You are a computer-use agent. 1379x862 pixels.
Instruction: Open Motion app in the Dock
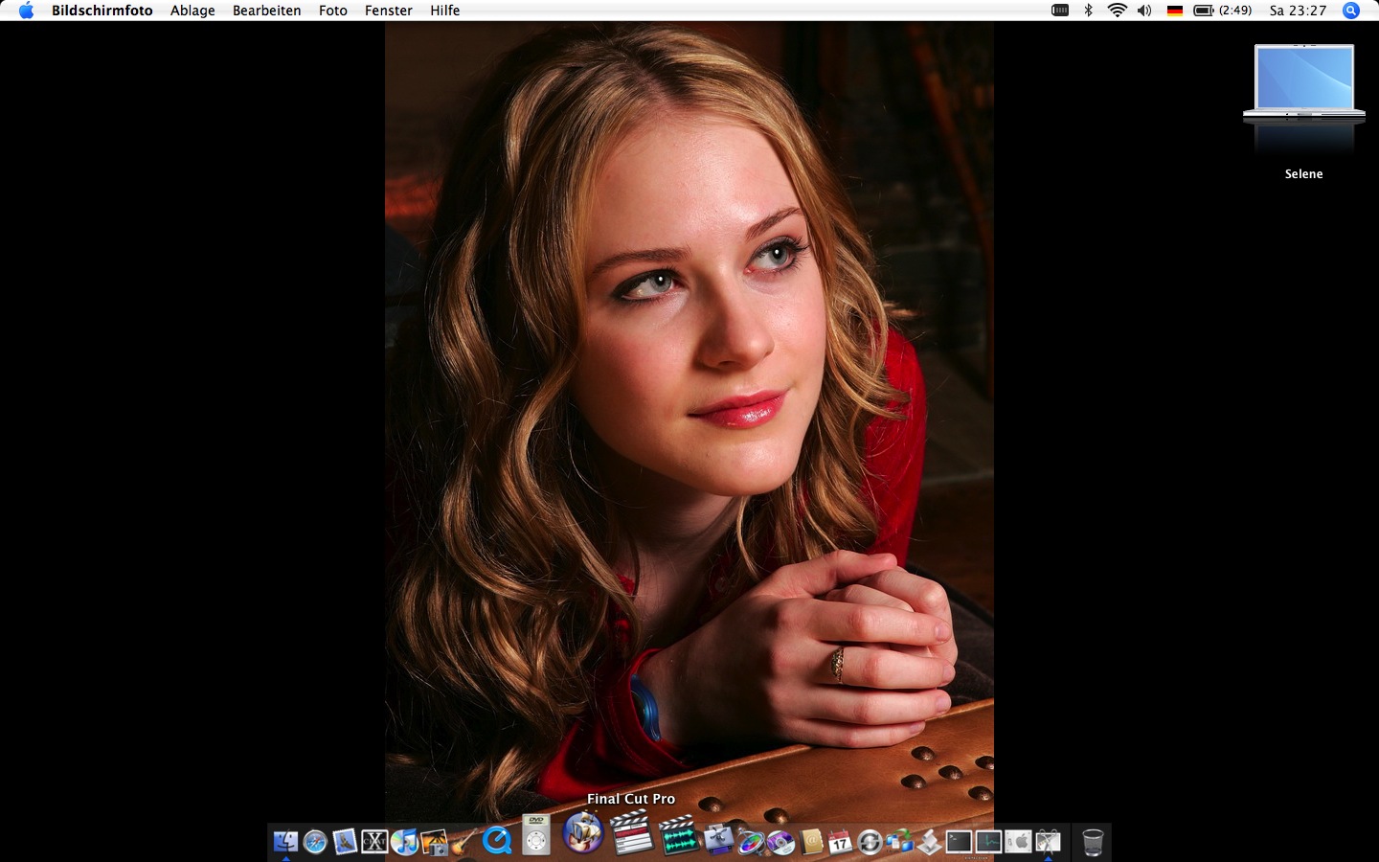point(750,842)
